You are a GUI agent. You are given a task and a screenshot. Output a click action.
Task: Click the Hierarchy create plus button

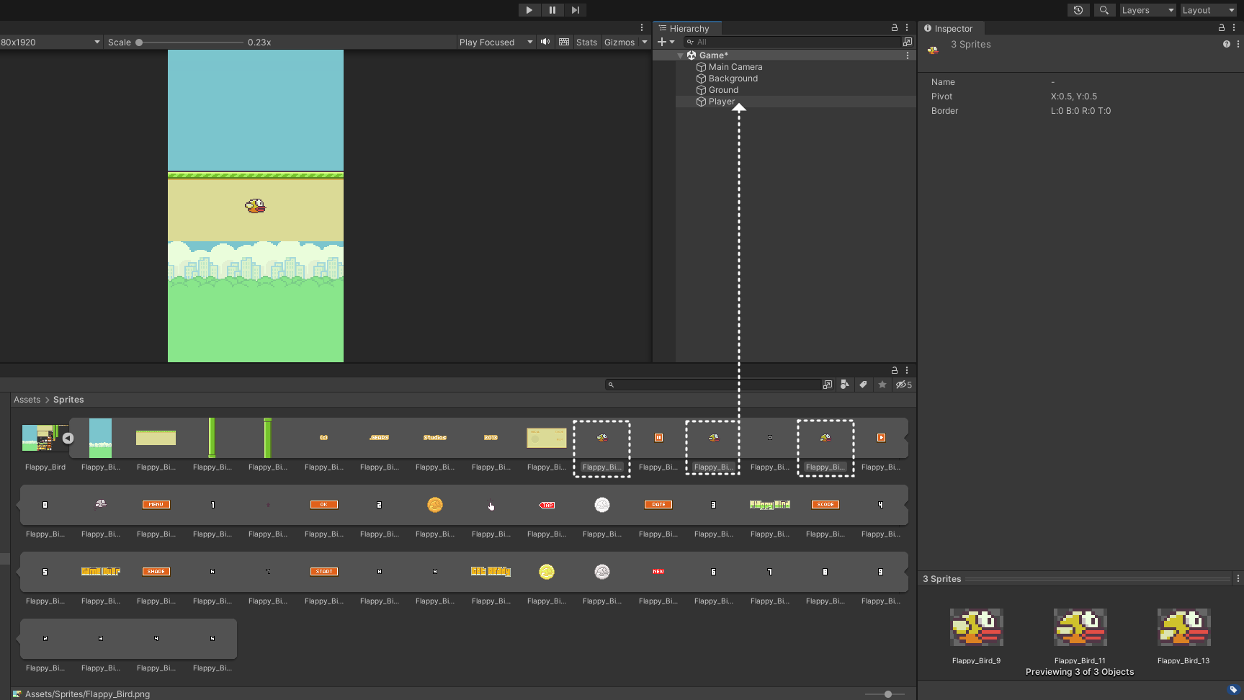coord(661,42)
